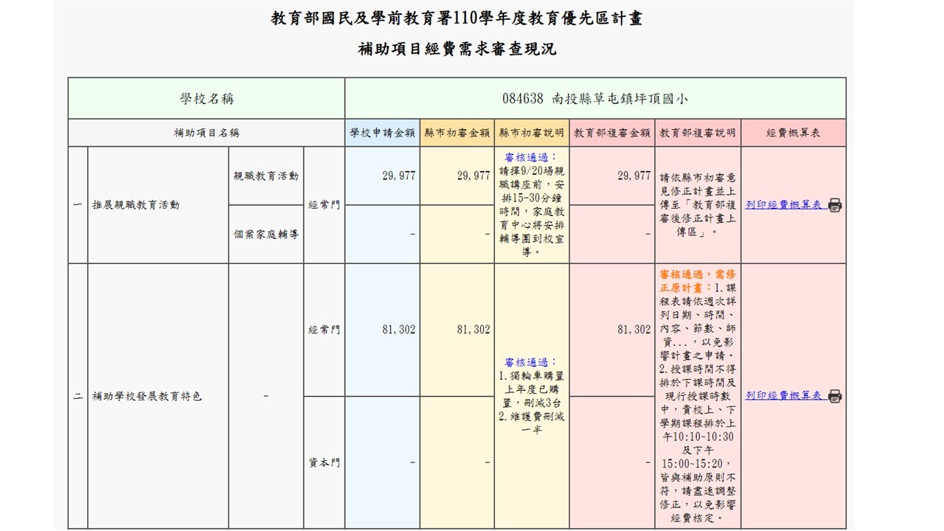Screen dimensions: 944x531
Task: Click printer icon in 推展親職教育活動 row
Action: click(834, 205)
